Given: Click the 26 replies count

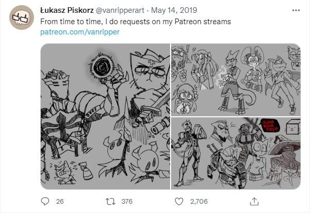Looking at the screenshot, I should (60, 201).
